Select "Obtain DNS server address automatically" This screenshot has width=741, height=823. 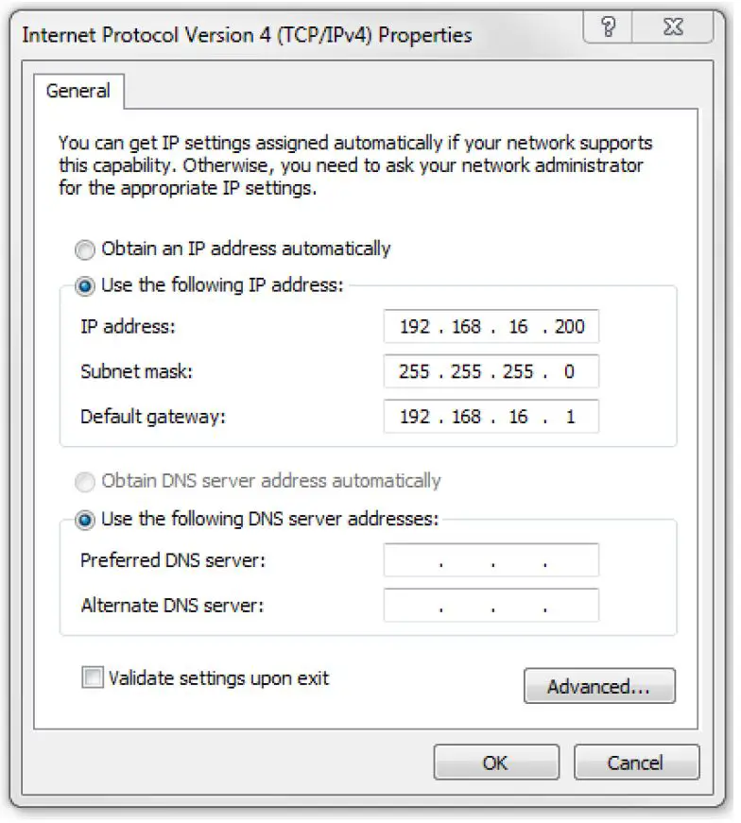coord(84,482)
